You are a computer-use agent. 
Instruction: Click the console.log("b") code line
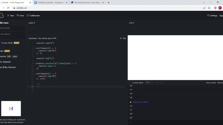pos(47,51)
